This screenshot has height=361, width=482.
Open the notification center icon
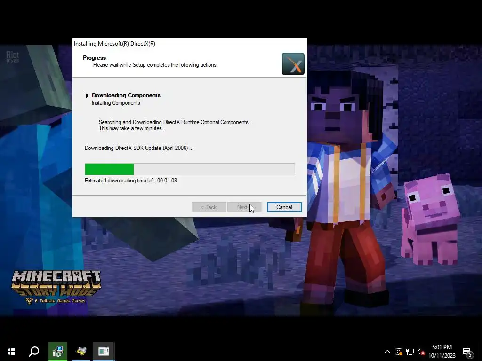click(x=467, y=352)
